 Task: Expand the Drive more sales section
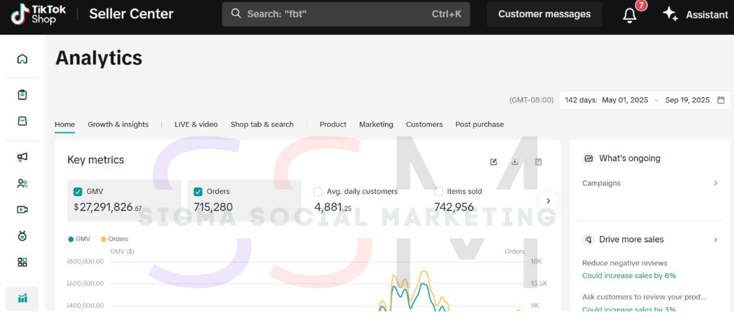pos(715,240)
